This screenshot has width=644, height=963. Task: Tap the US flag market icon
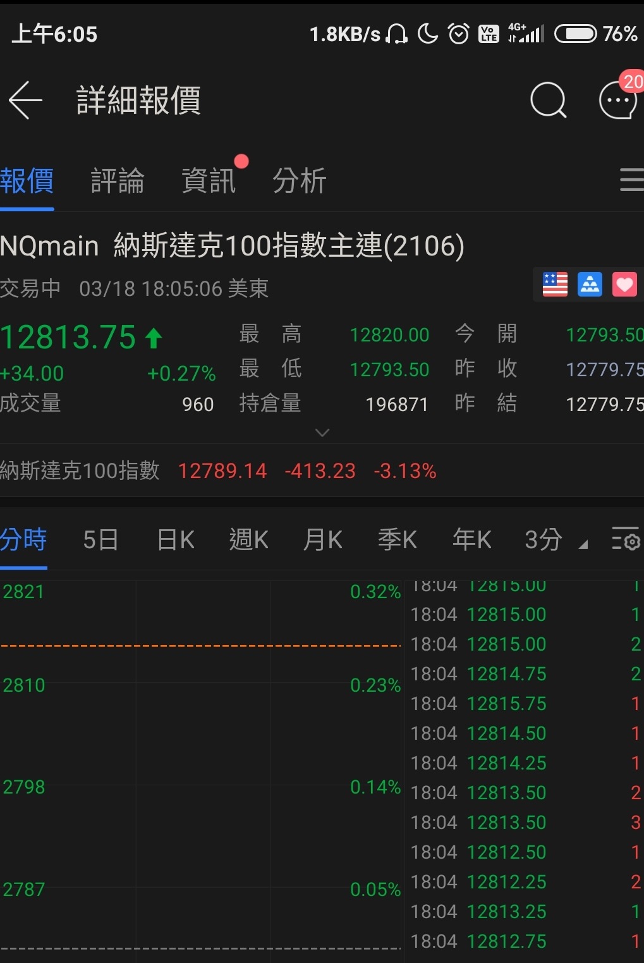click(x=555, y=285)
